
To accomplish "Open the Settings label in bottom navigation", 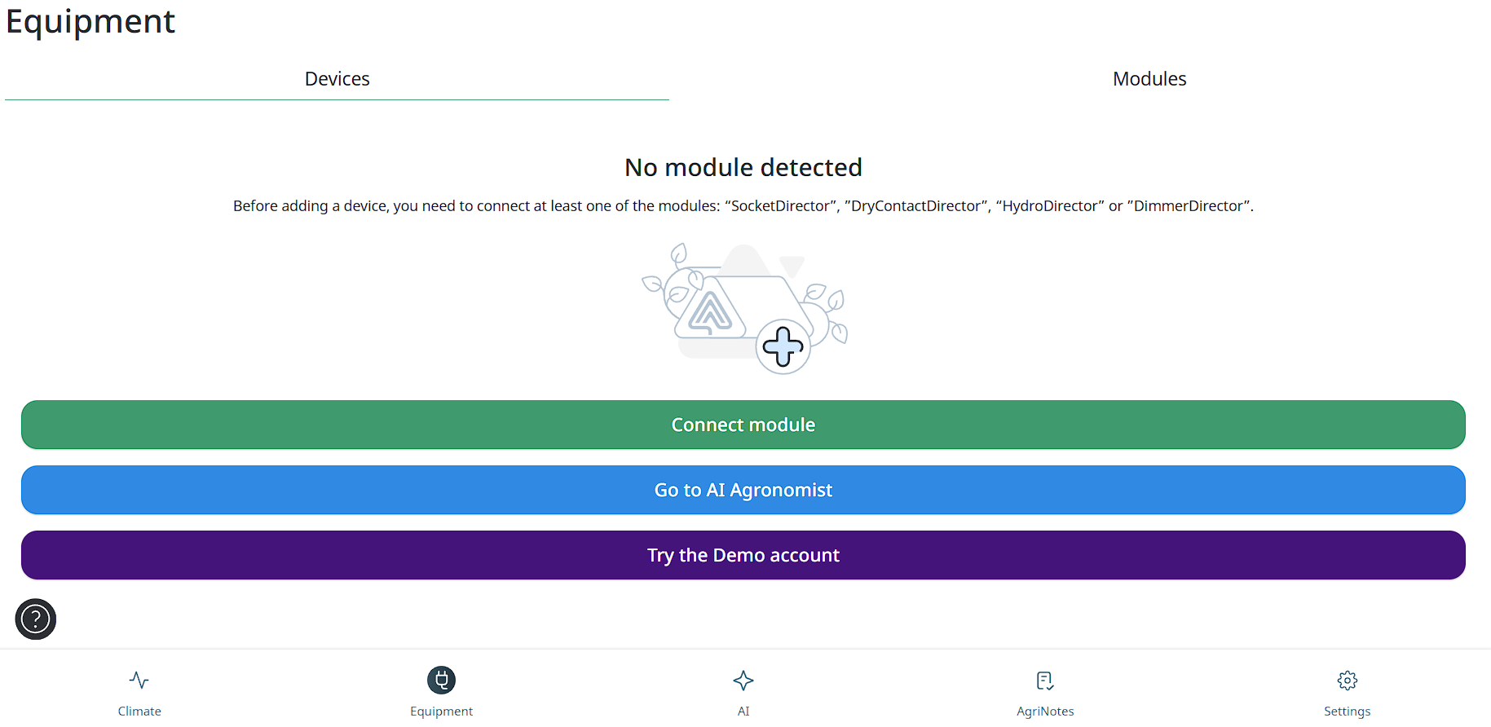I will pos(1347,712).
